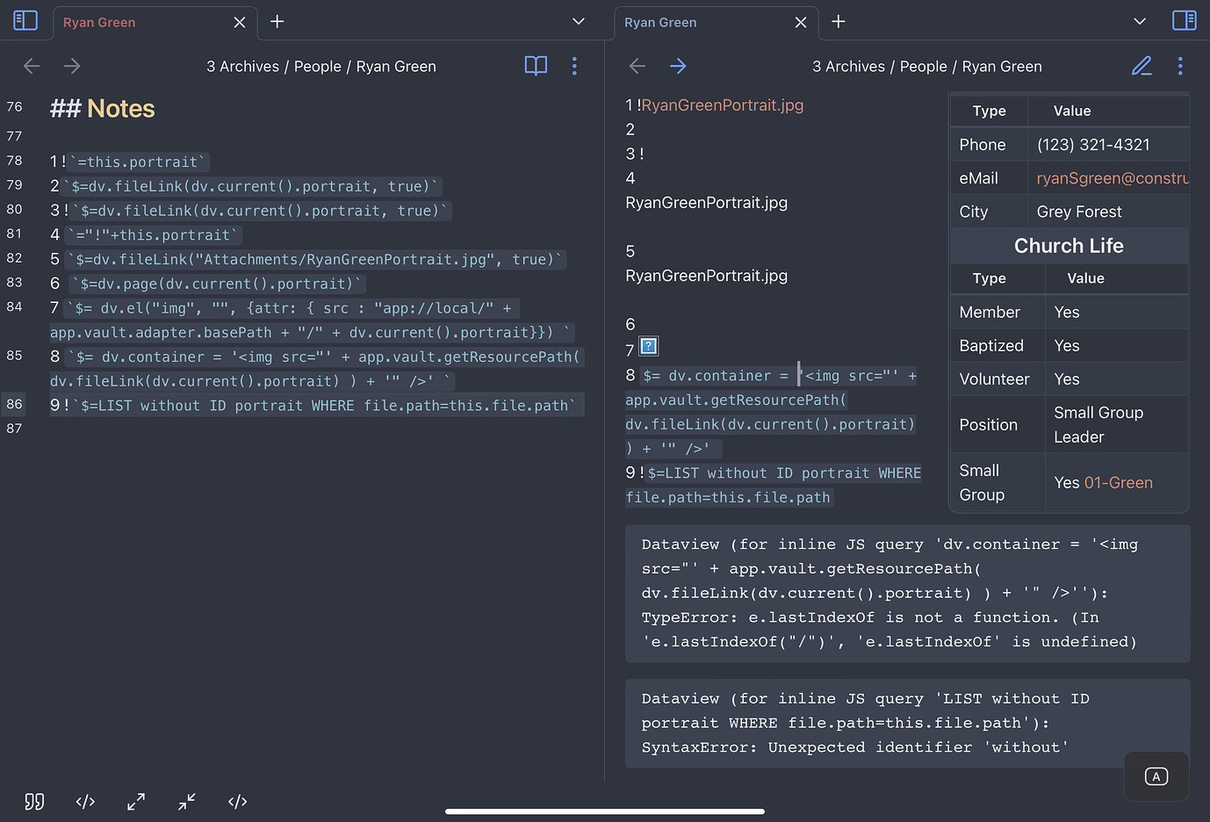The width and height of the screenshot is (1210, 822).
Task: Insert a blockquote using bottom toolbar
Action: 34,801
